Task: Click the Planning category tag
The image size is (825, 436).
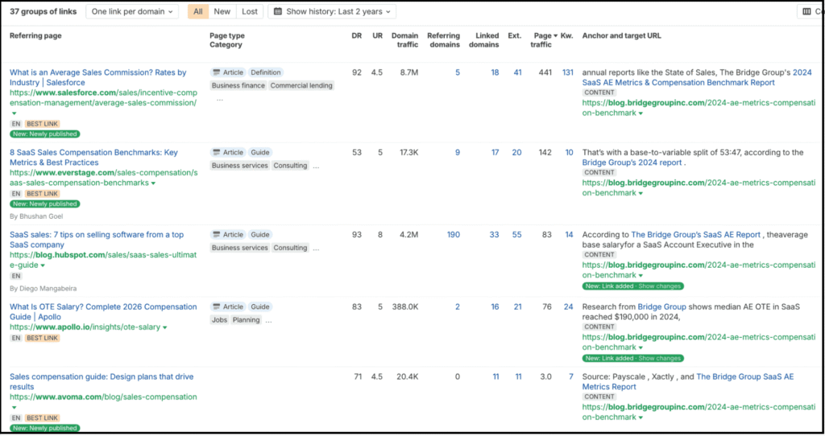Action: pos(247,320)
